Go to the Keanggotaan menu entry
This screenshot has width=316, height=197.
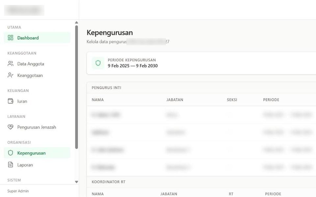[x=37, y=75]
